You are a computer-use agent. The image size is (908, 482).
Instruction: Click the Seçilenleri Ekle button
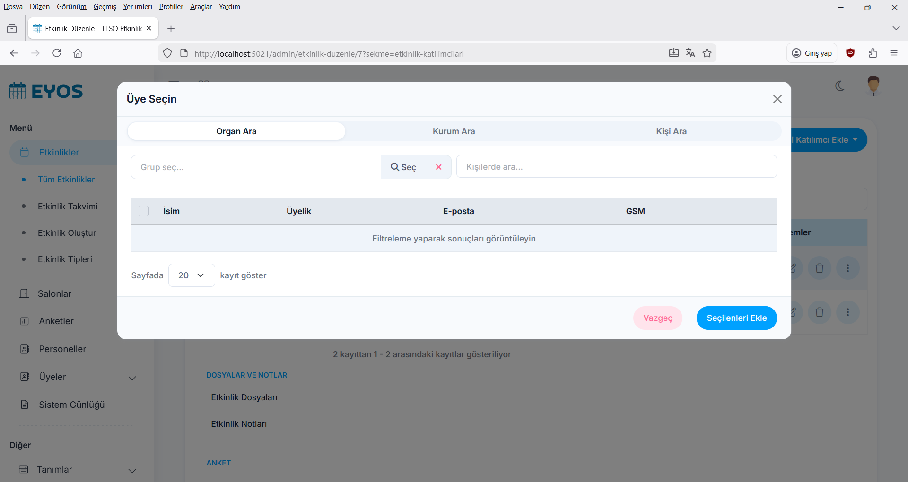(736, 318)
